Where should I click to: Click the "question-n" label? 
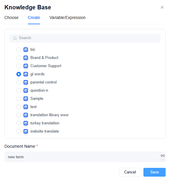(39, 90)
